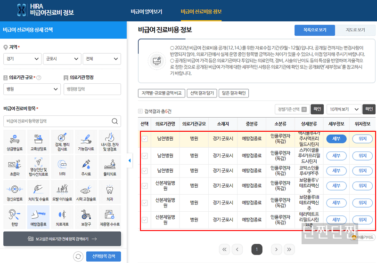
Task: Click 선택 결과 담기 button
Action: [x=202, y=93]
